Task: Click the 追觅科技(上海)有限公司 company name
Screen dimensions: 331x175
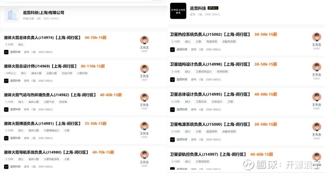Action: (x=44, y=13)
